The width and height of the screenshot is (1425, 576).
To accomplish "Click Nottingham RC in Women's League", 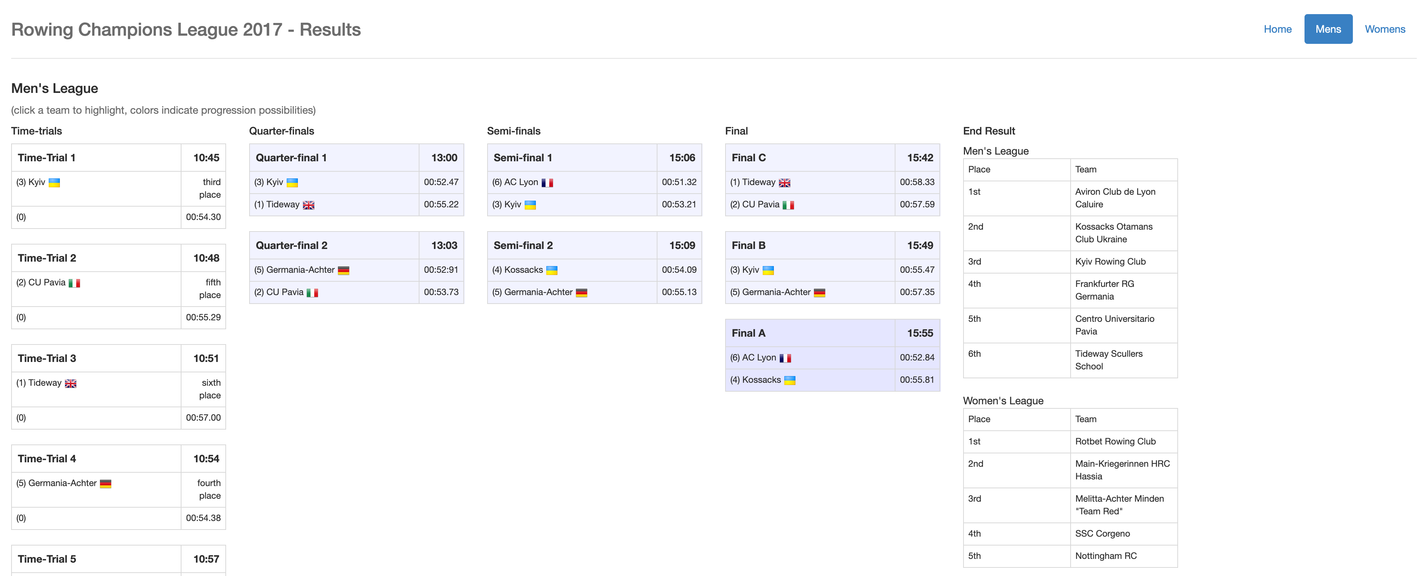I will [x=1106, y=556].
